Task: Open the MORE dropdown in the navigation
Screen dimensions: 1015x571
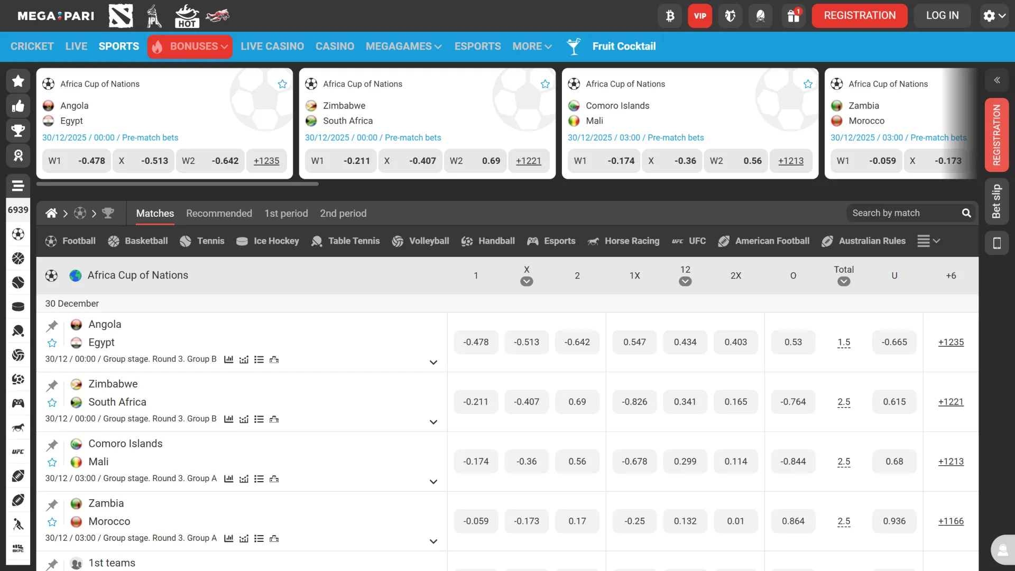Action: pos(531,47)
